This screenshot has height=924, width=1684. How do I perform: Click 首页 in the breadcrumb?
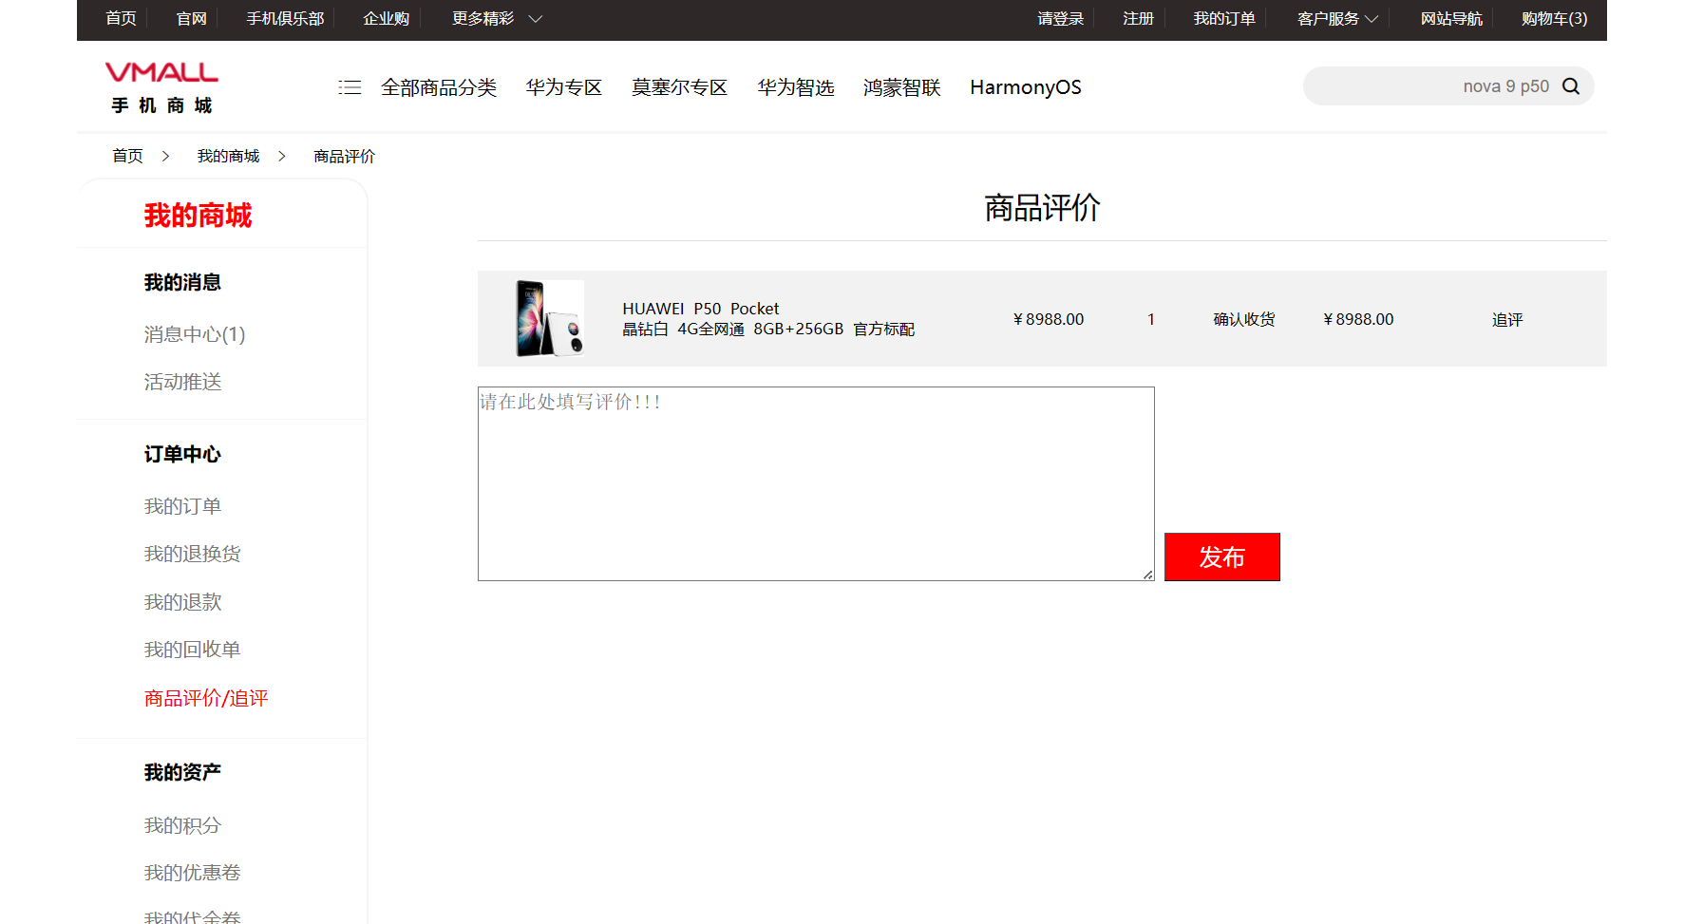click(127, 156)
